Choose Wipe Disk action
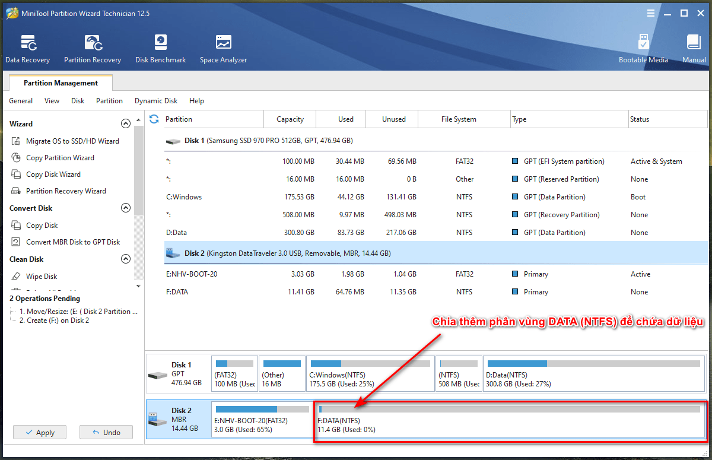 pos(42,277)
